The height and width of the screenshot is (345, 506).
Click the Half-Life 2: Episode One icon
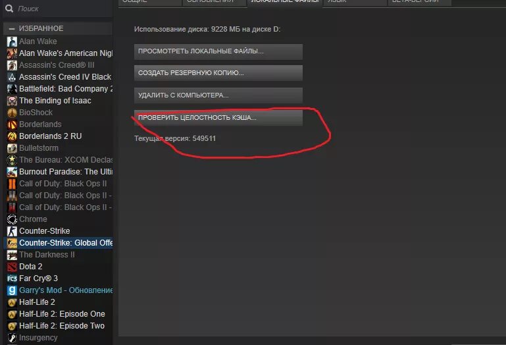point(12,314)
